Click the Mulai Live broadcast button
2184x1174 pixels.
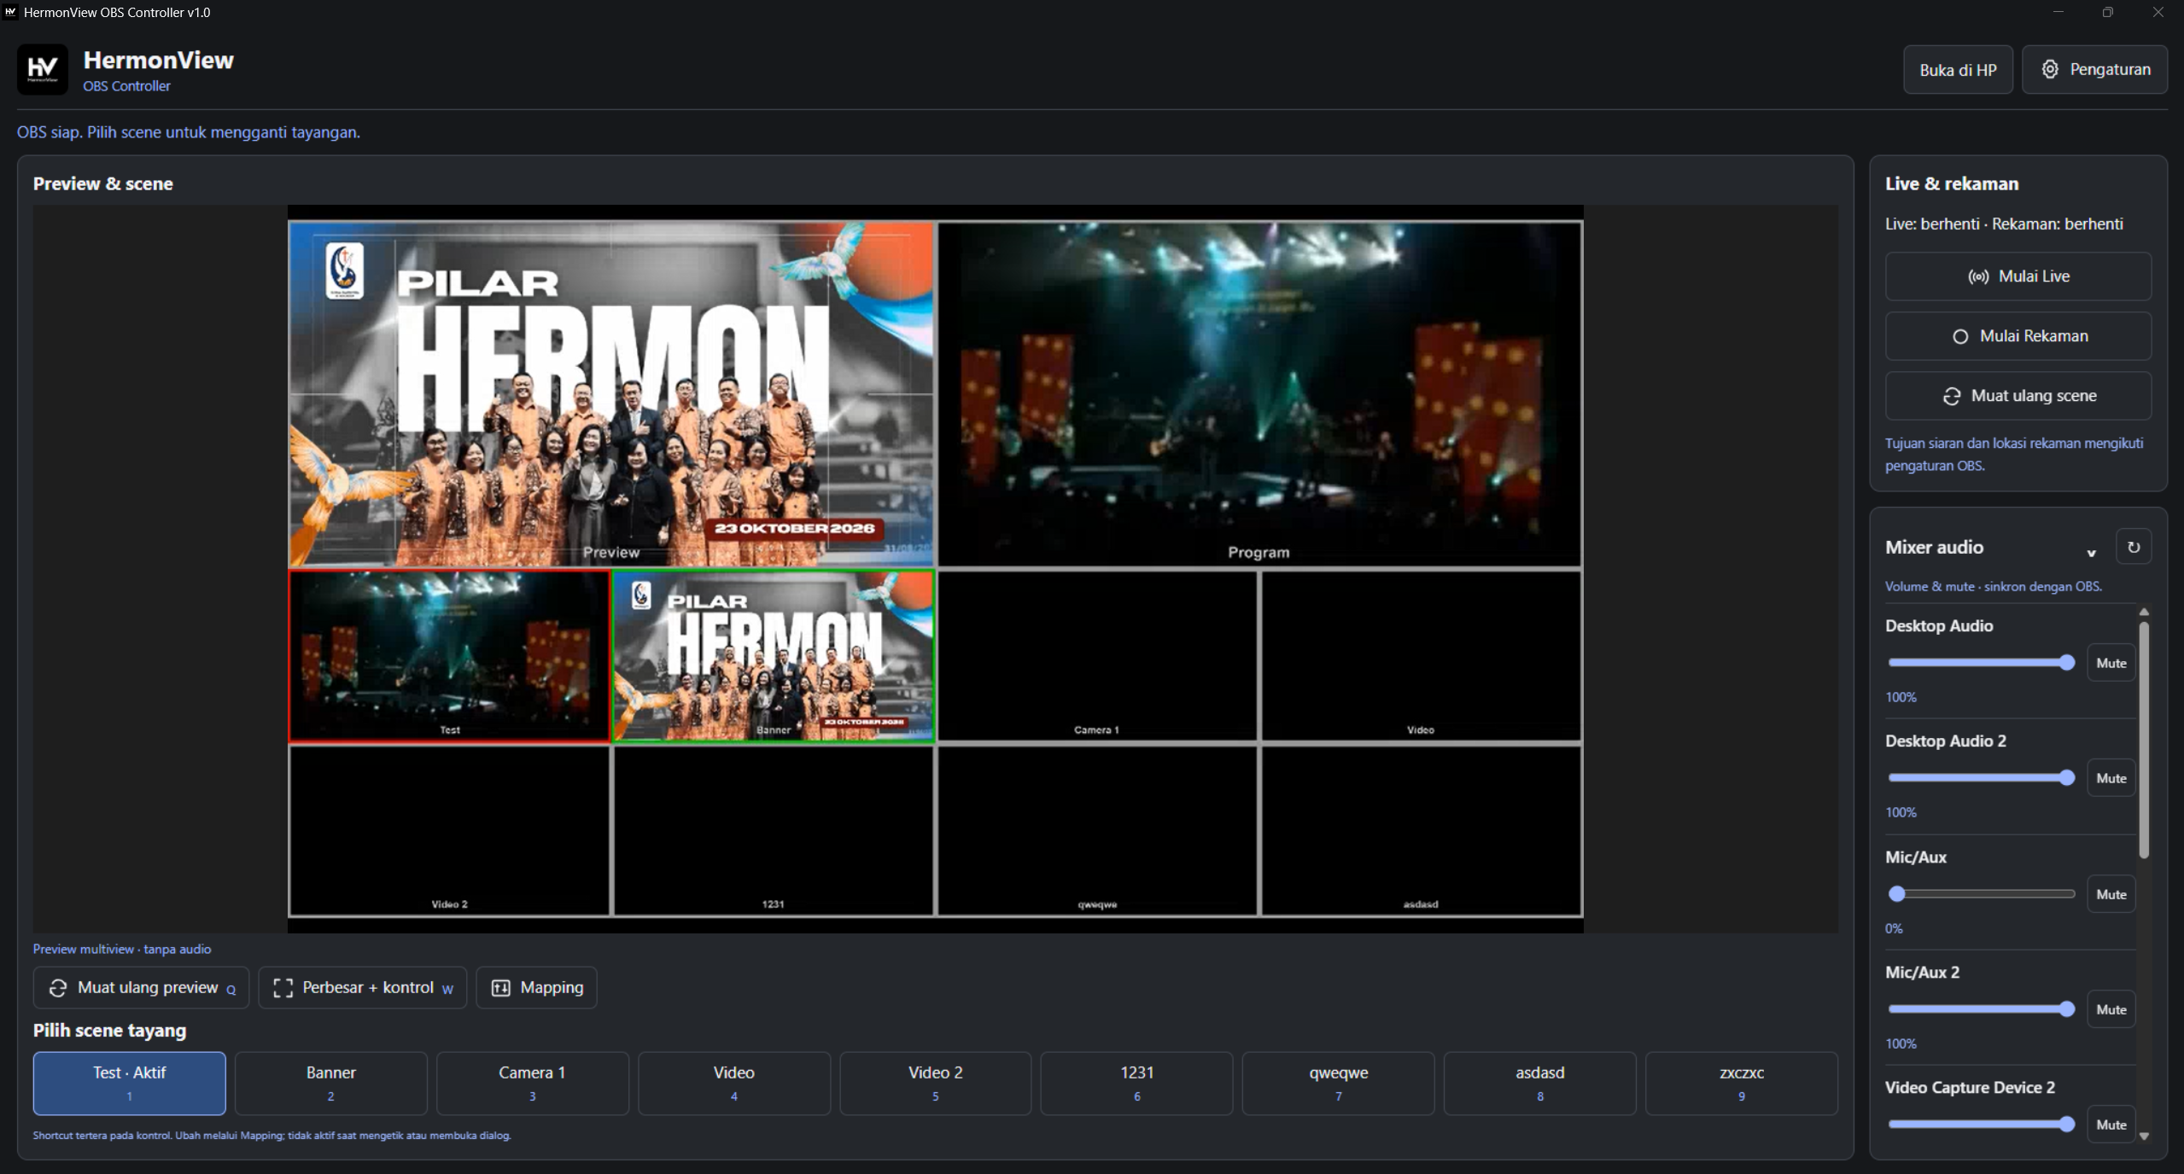2018,276
